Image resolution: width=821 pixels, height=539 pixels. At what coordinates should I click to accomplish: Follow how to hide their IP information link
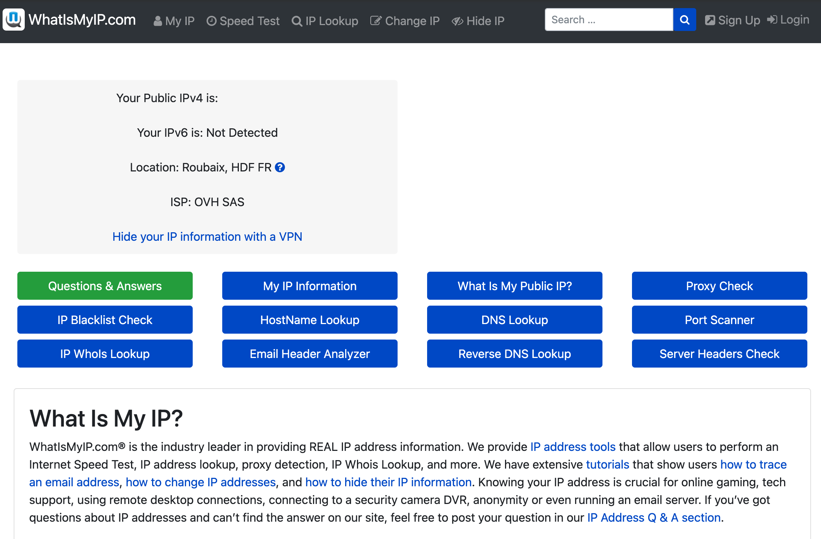[388, 482]
